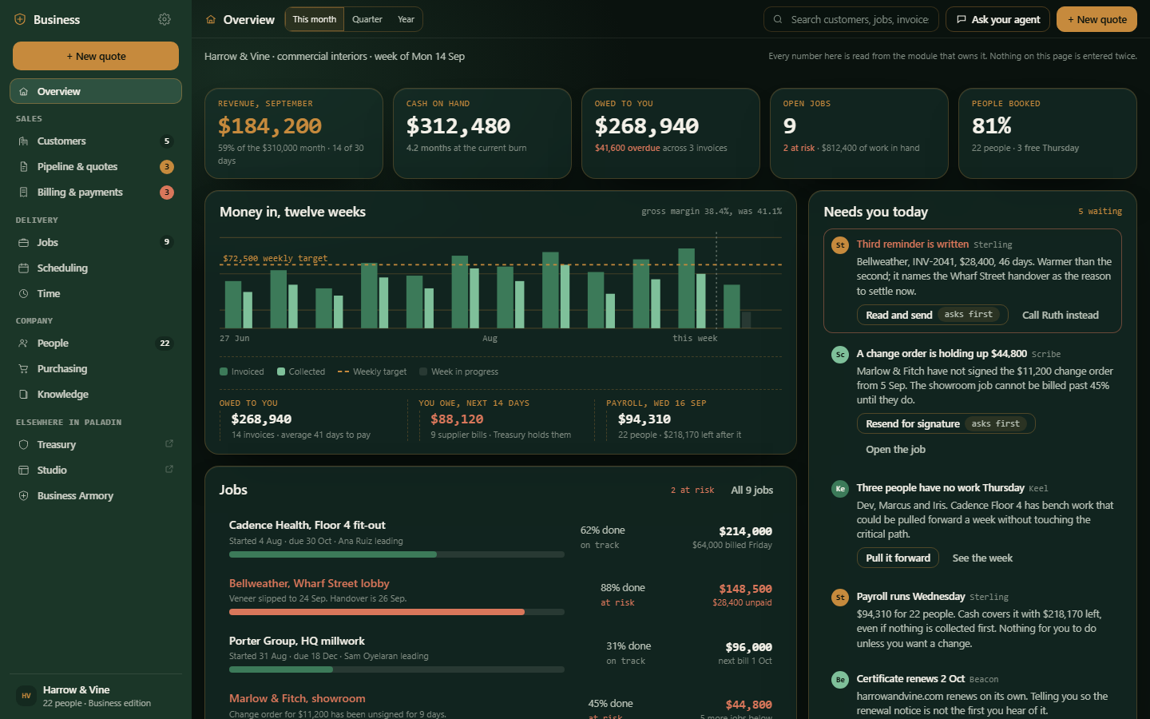Switch to the Year period
Viewport: 1150px width, 719px height.
click(406, 19)
